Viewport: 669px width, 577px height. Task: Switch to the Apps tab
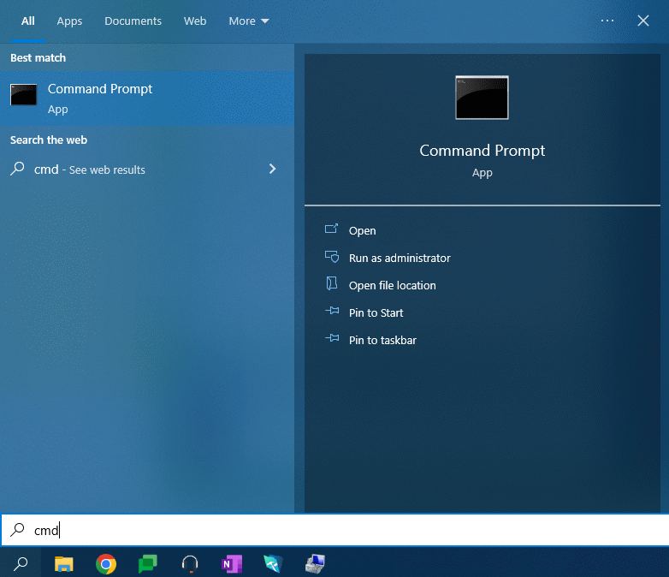point(69,21)
